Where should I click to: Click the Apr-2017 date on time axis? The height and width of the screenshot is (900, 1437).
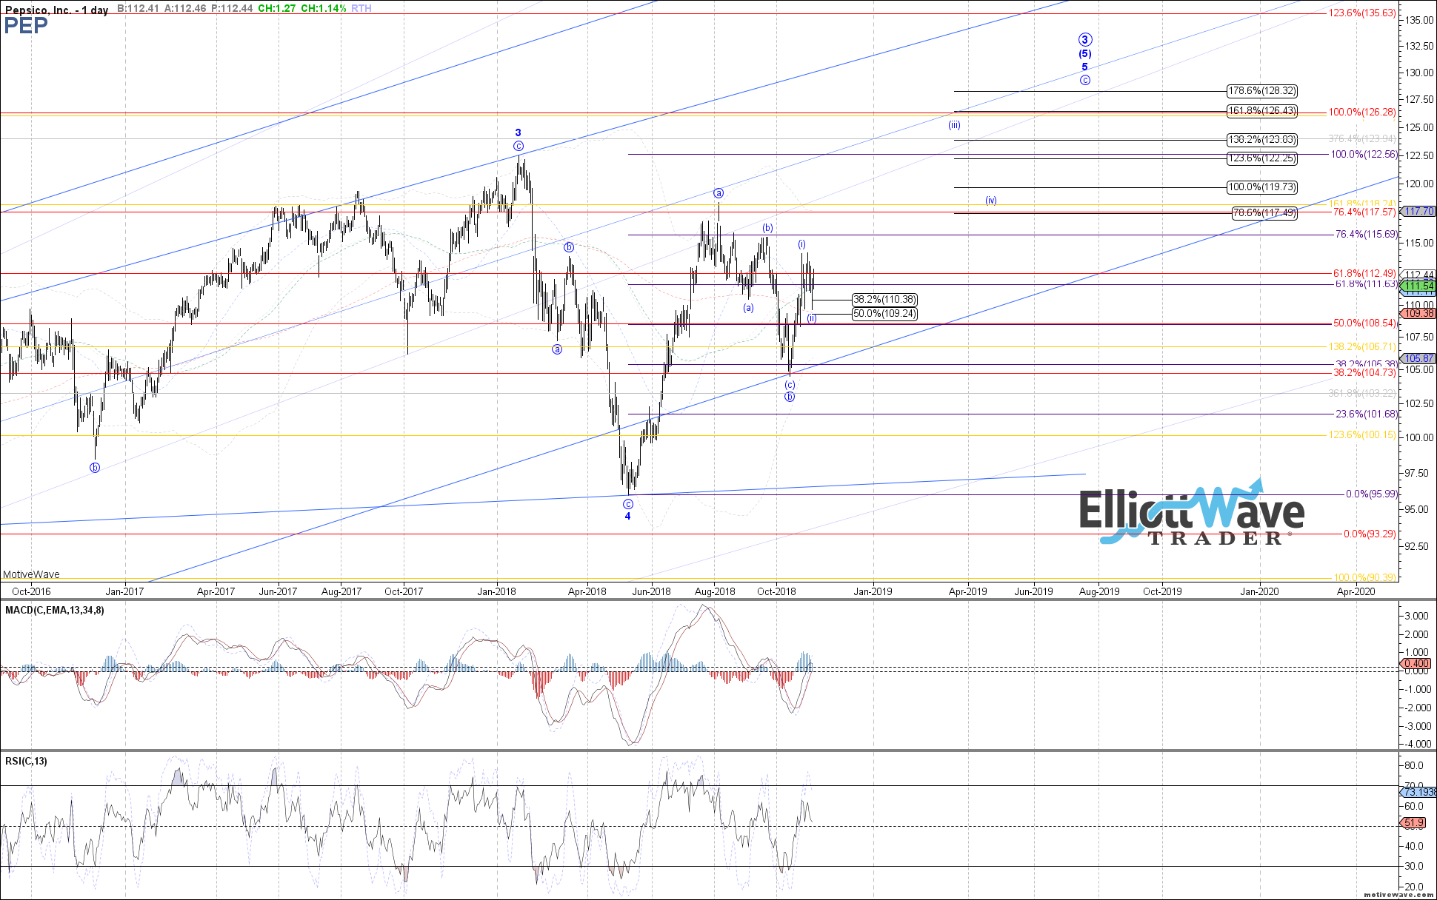[216, 591]
